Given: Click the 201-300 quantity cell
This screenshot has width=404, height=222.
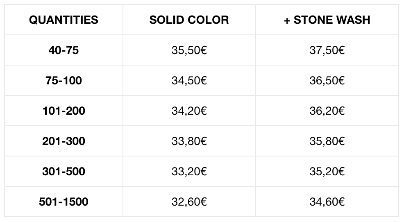Looking at the screenshot, I should (64, 141).
